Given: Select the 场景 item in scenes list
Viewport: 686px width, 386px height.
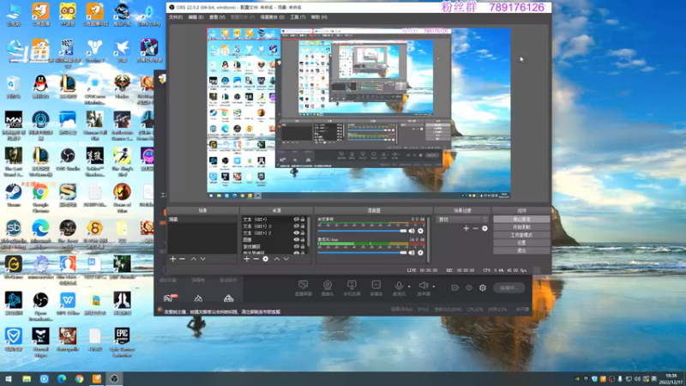Looking at the screenshot, I should (202, 220).
